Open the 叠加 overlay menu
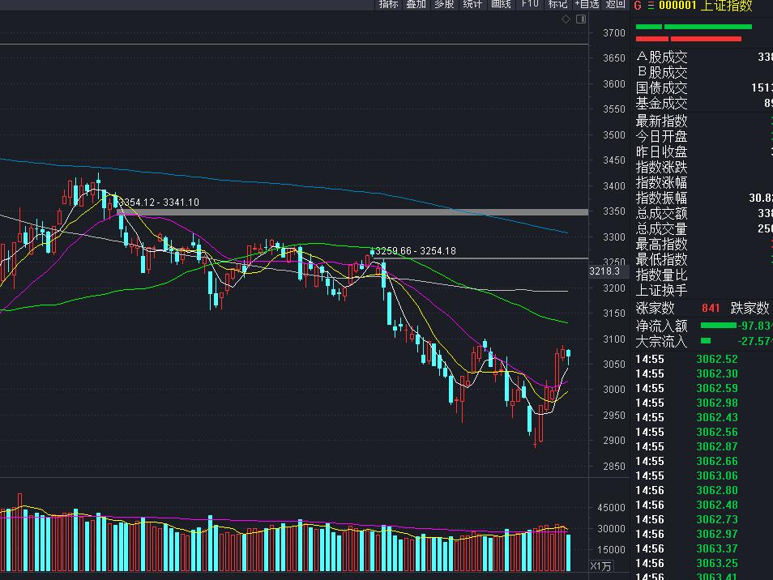Screen dimensions: 773x580 (416, 4)
